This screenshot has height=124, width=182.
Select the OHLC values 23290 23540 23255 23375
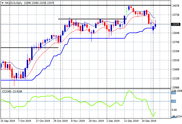39,3
